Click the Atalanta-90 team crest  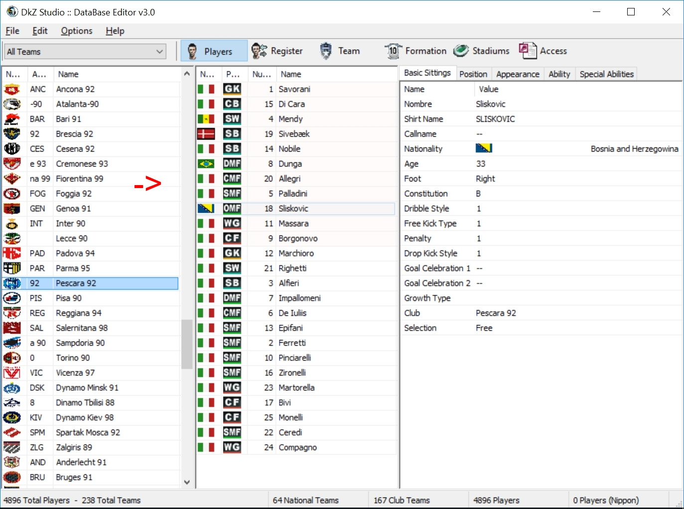12,104
